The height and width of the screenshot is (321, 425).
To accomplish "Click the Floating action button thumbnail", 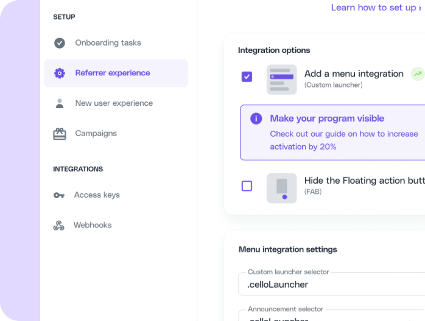I will click(281, 188).
